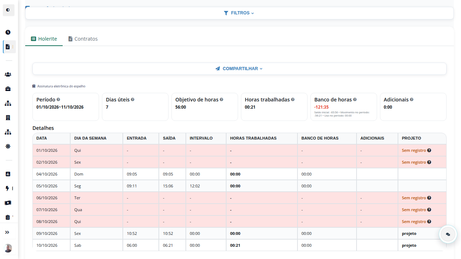Viewport: 461px width, 259px height.
Task: Click the 15:06 saída time
Action: (x=168, y=186)
